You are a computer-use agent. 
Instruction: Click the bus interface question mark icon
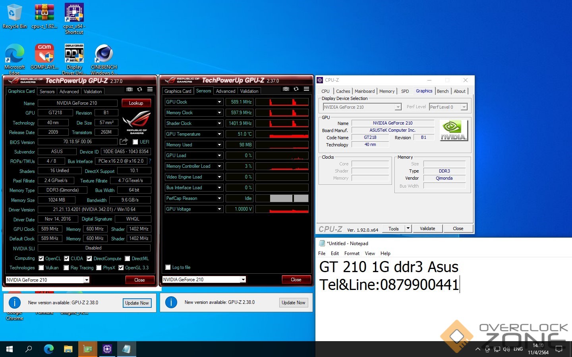(150, 161)
